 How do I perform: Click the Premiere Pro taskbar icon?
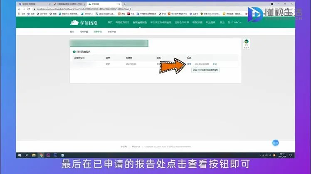(48, 155)
